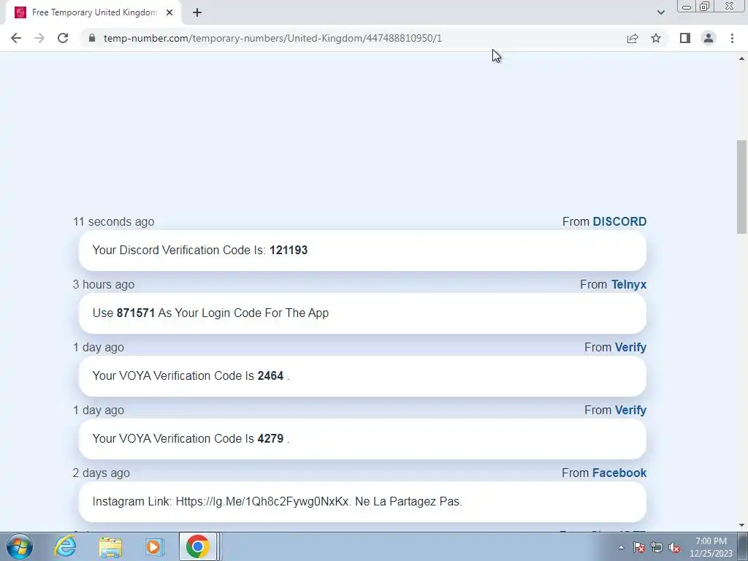The height and width of the screenshot is (561, 748).
Task: Select the Free Temporary United Kingdom tab
Action: coord(93,12)
